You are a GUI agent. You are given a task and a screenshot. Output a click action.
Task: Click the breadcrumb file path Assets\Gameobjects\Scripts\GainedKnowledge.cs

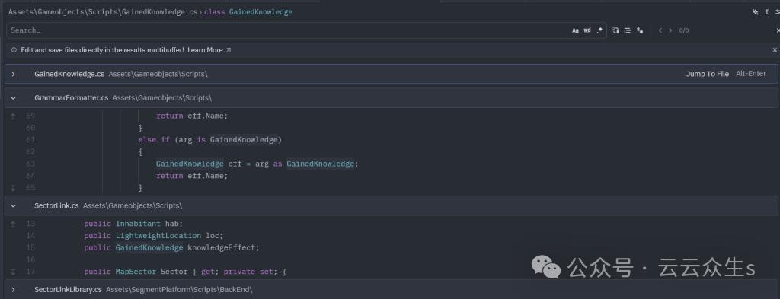(x=103, y=12)
